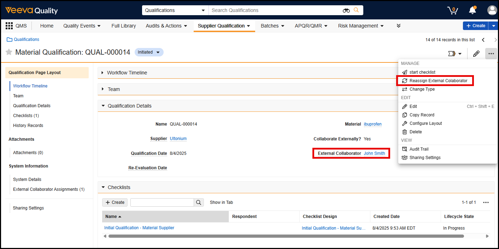Open the user profile avatar
Image resolution: width=499 pixels, height=249 pixels.
coord(492,10)
